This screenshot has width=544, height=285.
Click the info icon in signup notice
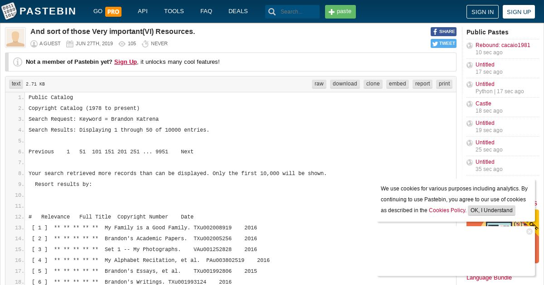[x=18, y=62]
